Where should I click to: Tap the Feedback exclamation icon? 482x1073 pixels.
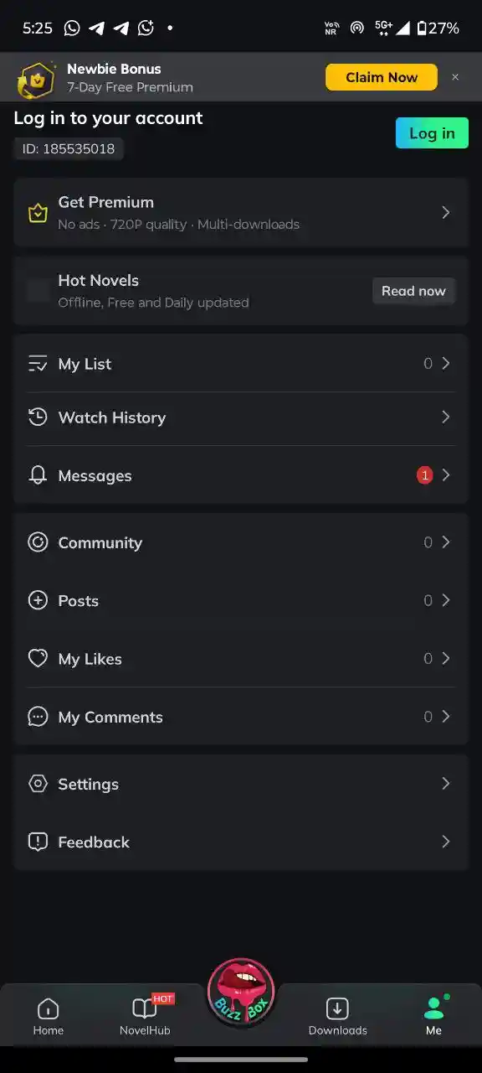tap(38, 842)
